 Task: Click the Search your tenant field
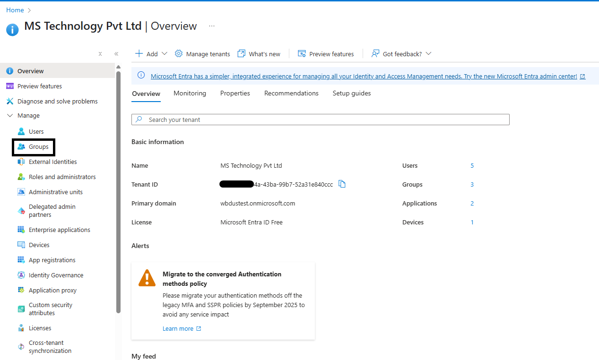320,119
